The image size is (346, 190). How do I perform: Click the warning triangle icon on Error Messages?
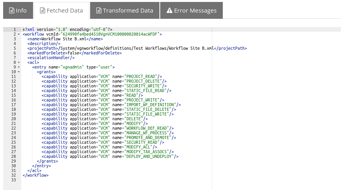tap(169, 10)
